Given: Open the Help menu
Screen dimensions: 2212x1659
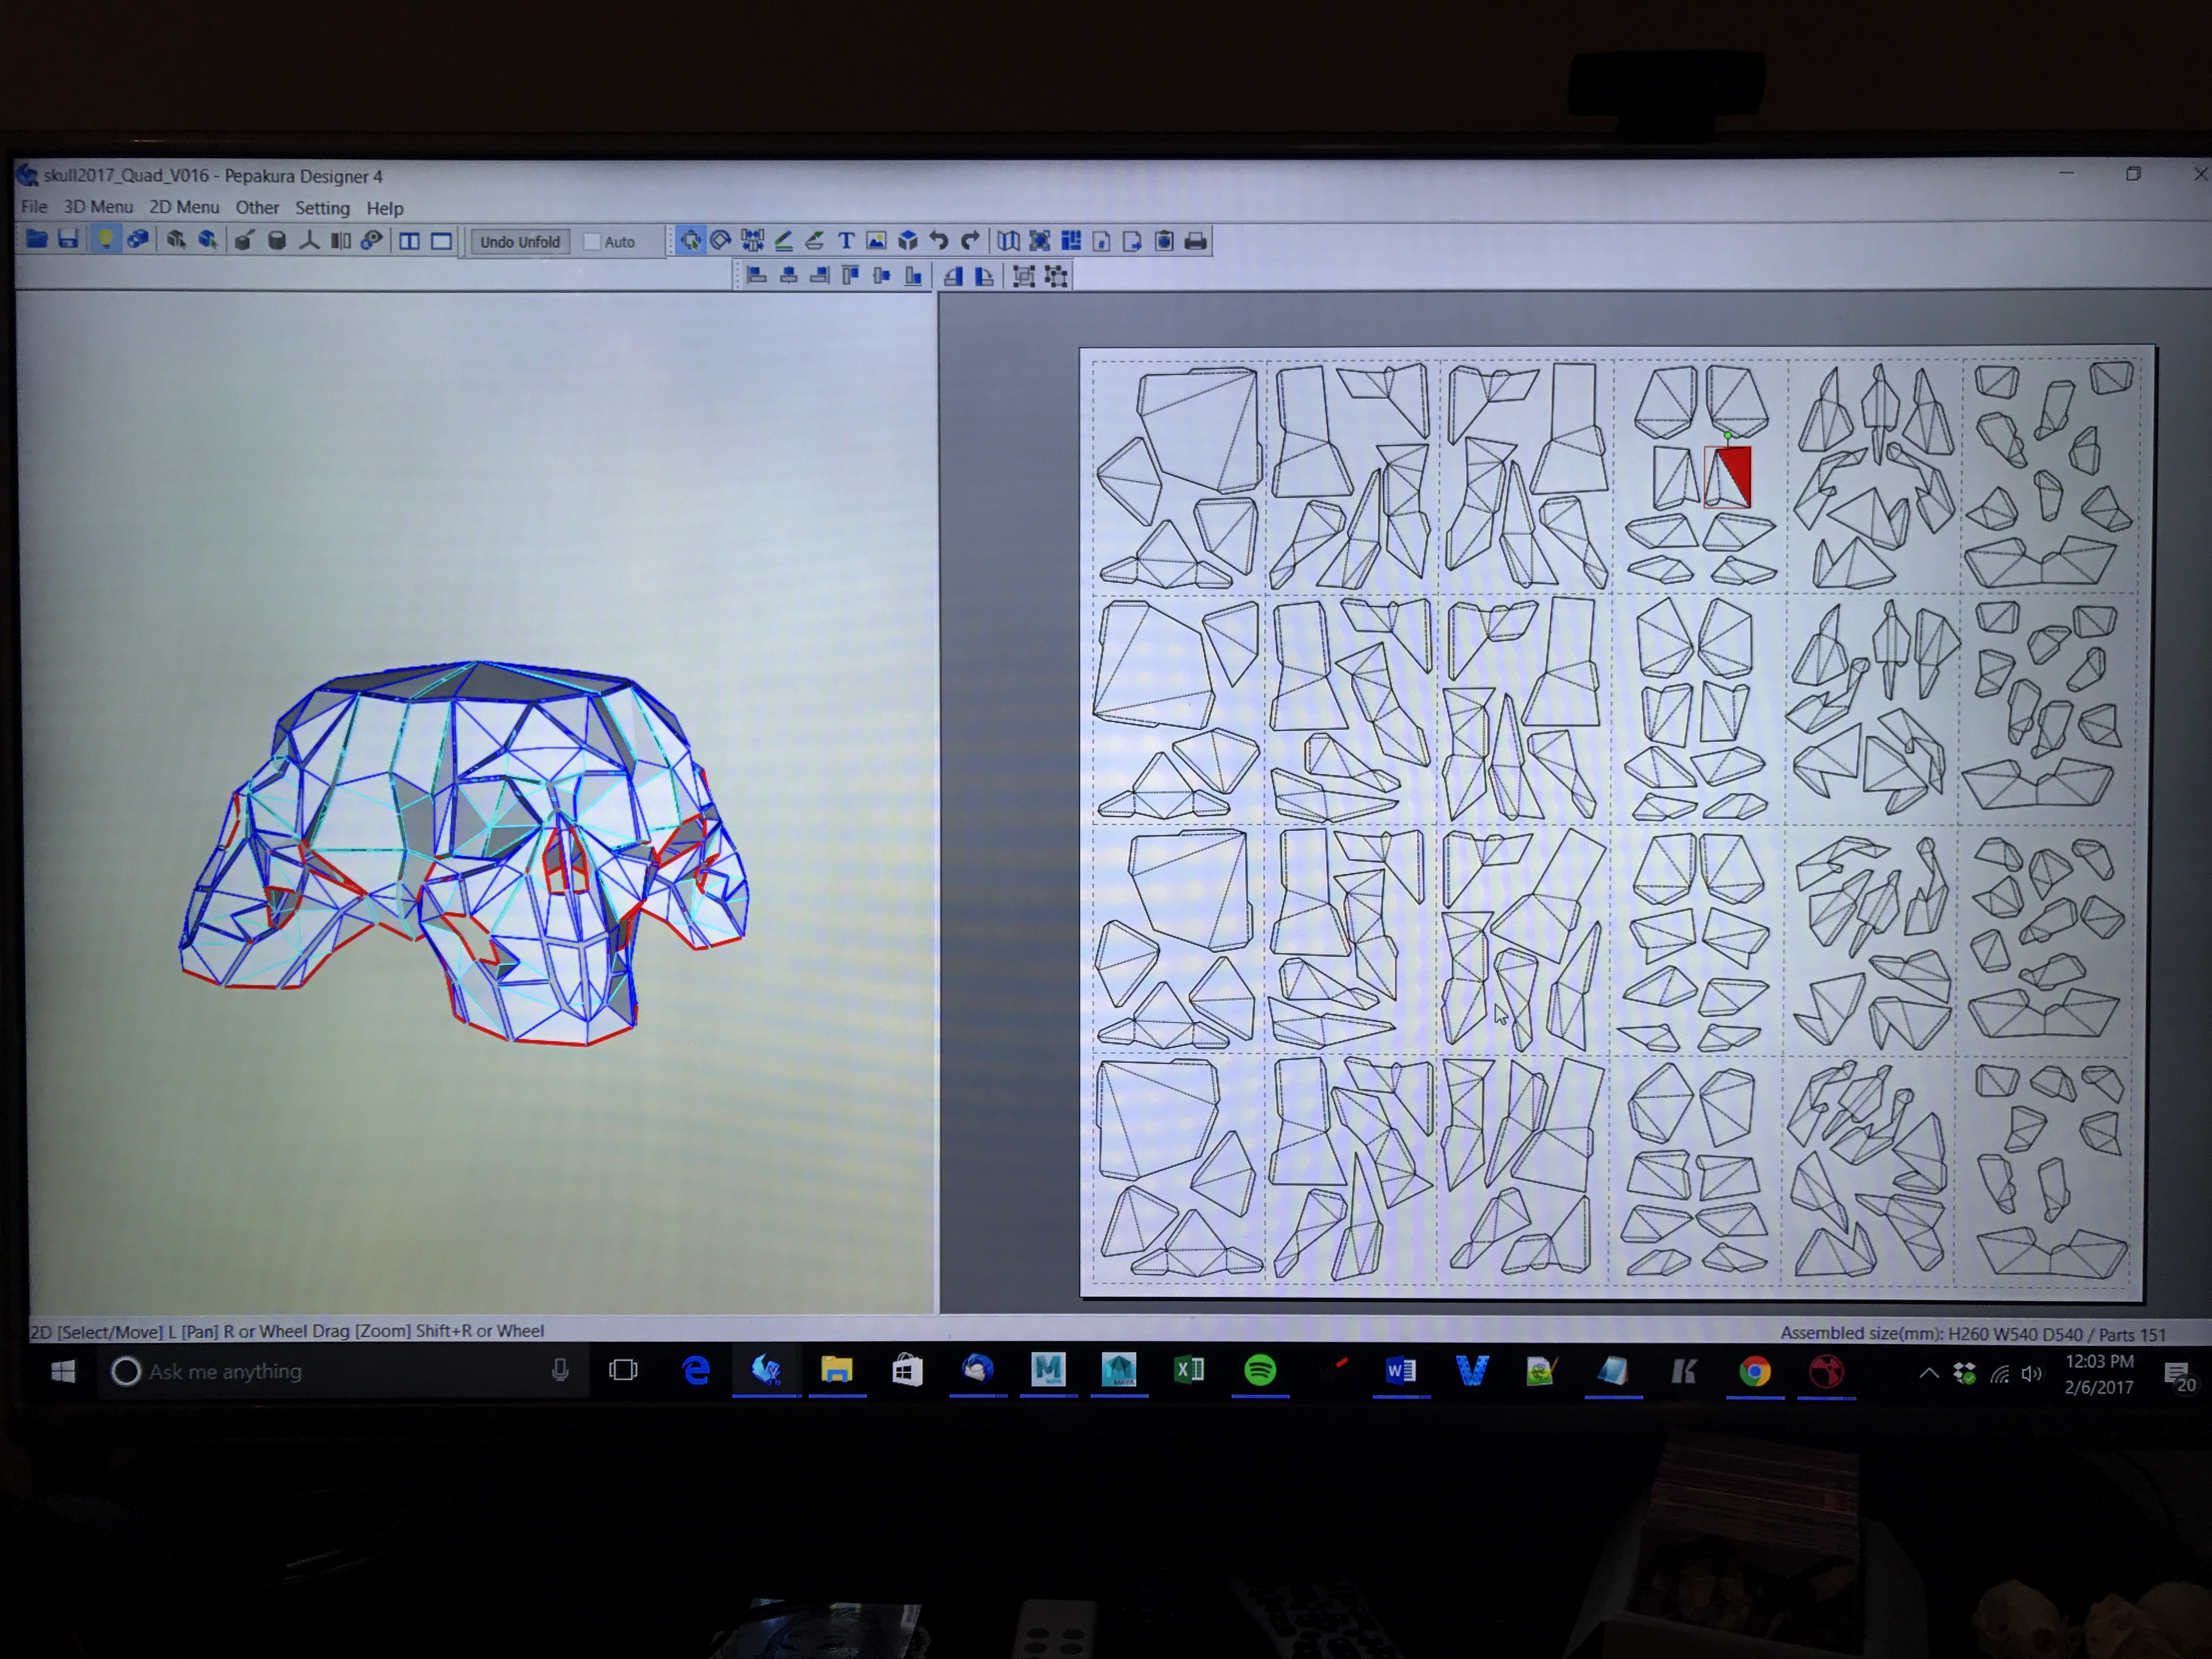Looking at the screenshot, I should point(385,208).
